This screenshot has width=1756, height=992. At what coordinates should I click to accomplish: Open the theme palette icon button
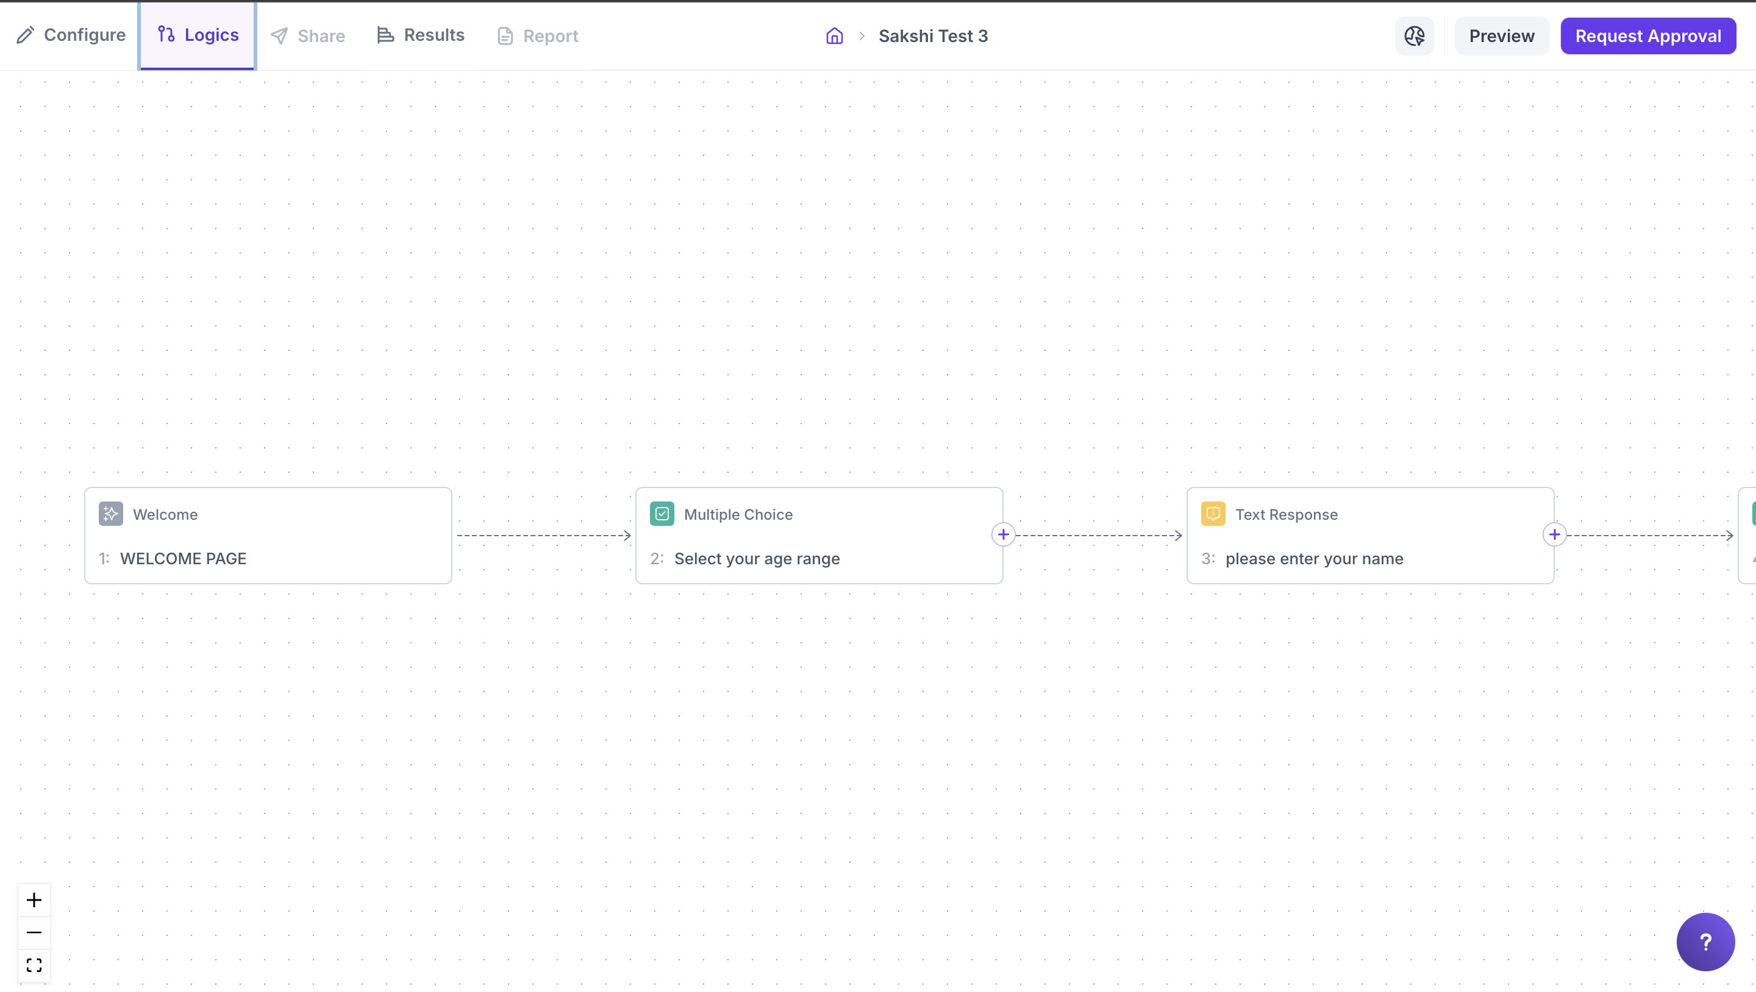(1415, 36)
